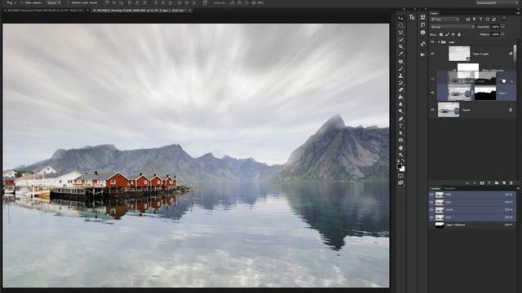Show Capa 1 mask channel visibility

[431, 225]
